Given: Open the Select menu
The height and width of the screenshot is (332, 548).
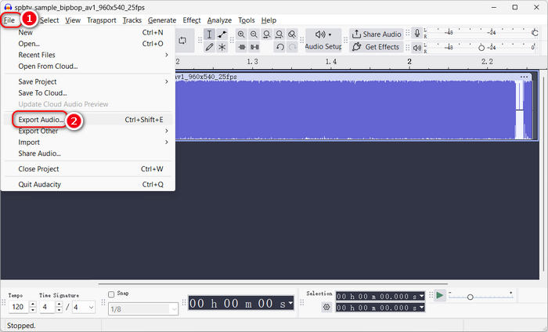Looking at the screenshot, I should tap(49, 20).
